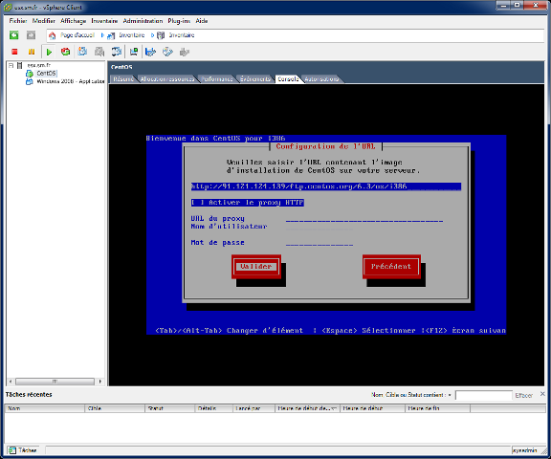
Task: Click the connect floppy device icon
Action: [150, 52]
